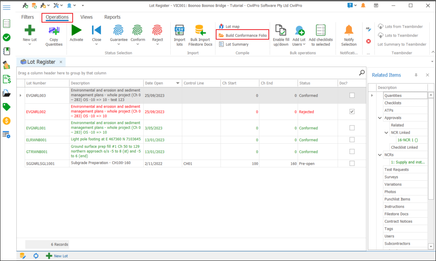Viewport: 436px width, 261px height.
Task: Toggle the Doc checkbox for SGGNRLSGL1001
Action: coord(351,163)
